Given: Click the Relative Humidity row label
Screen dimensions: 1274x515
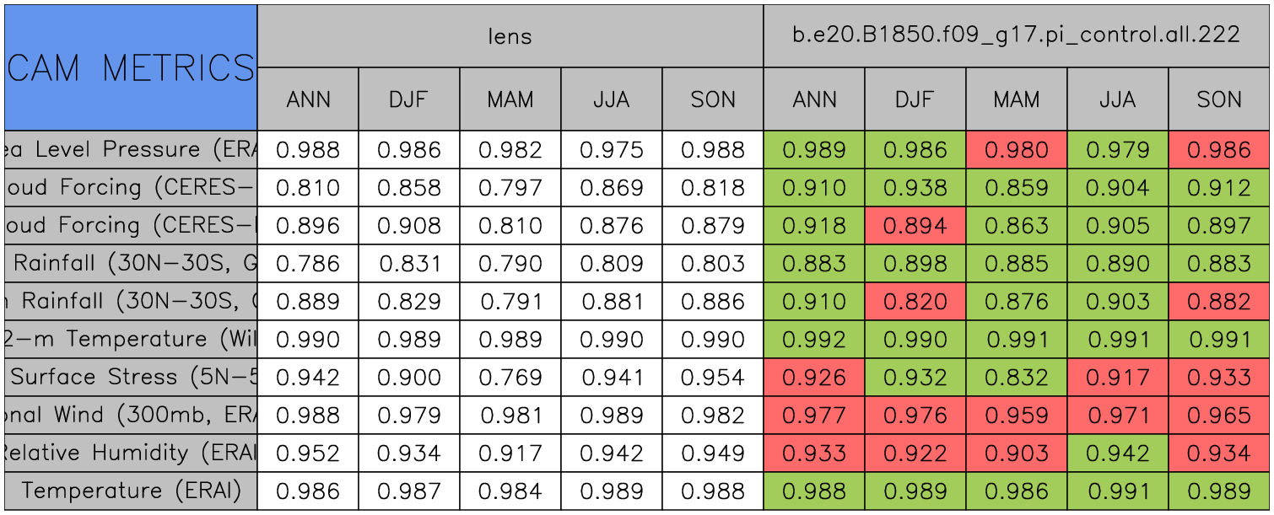Looking at the screenshot, I should [x=131, y=453].
